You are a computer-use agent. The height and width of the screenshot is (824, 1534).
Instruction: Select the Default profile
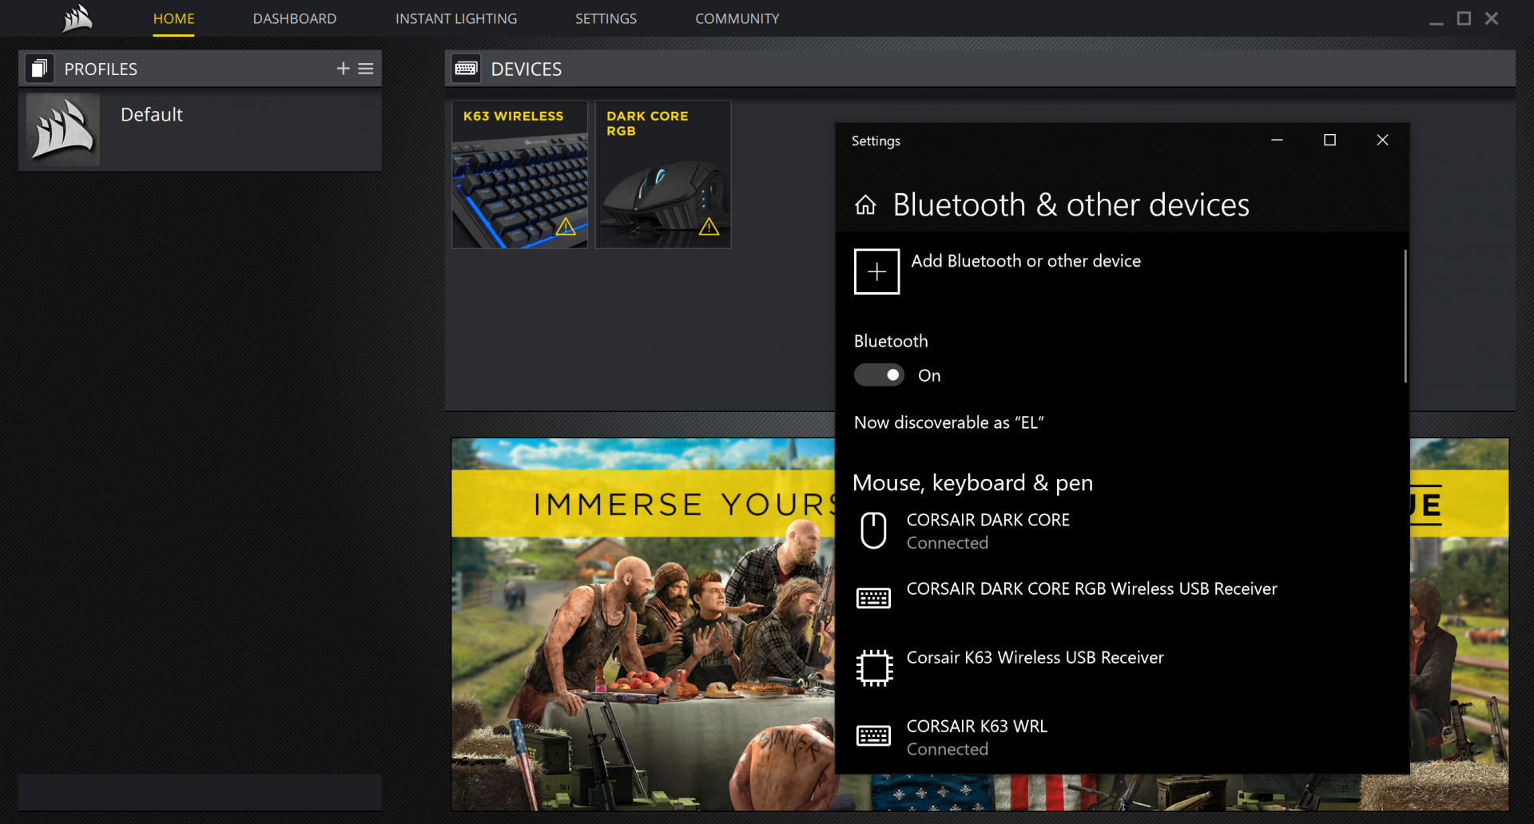coord(200,129)
